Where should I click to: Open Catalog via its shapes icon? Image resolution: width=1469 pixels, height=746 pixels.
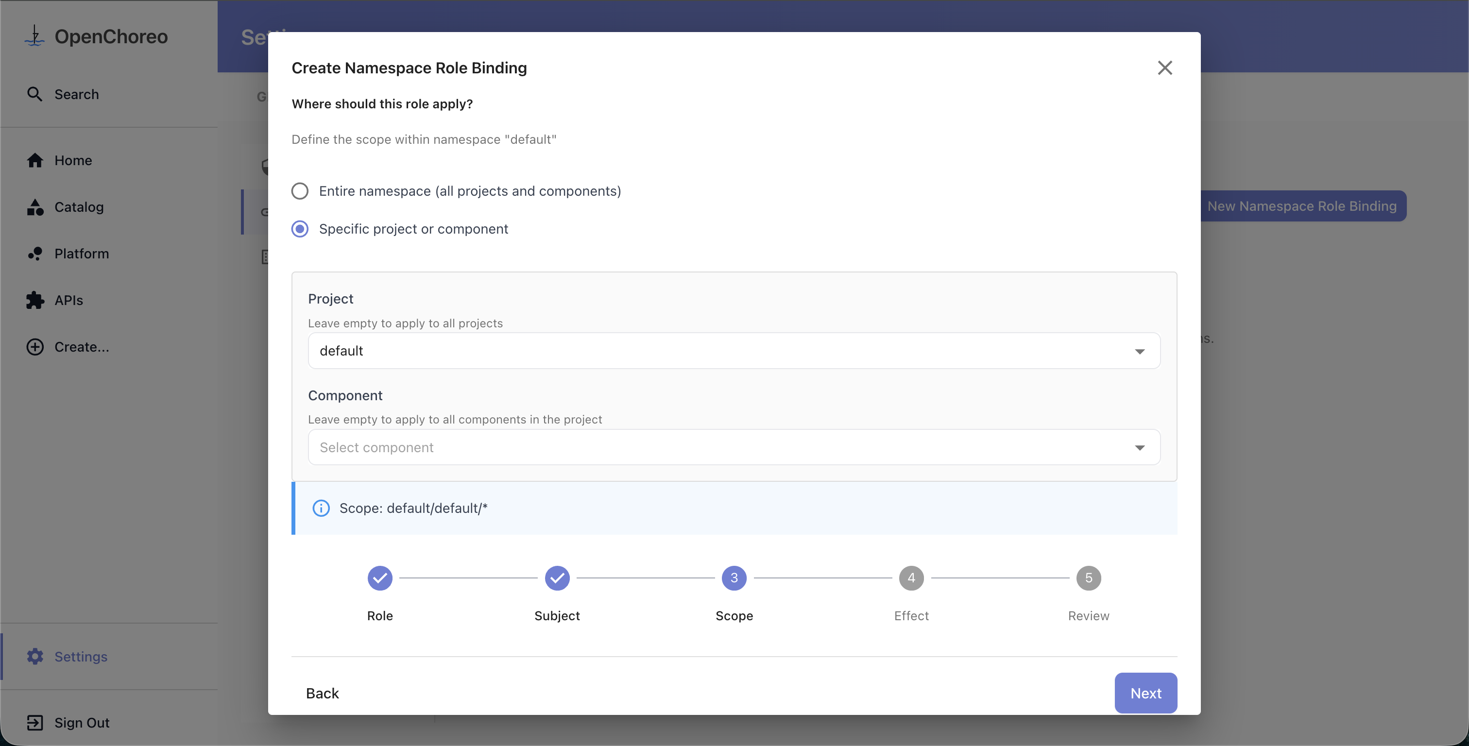(x=35, y=207)
